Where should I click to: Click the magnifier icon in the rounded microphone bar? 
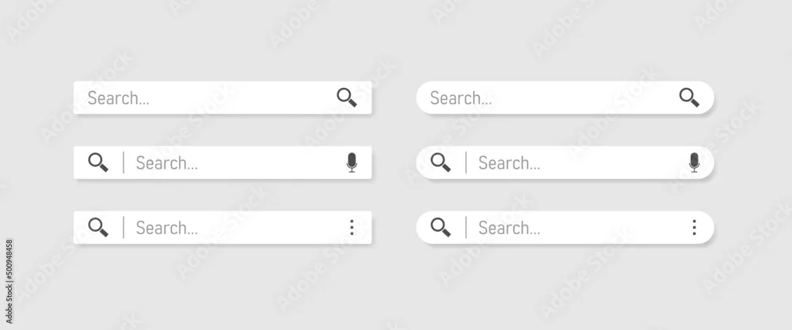click(440, 162)
